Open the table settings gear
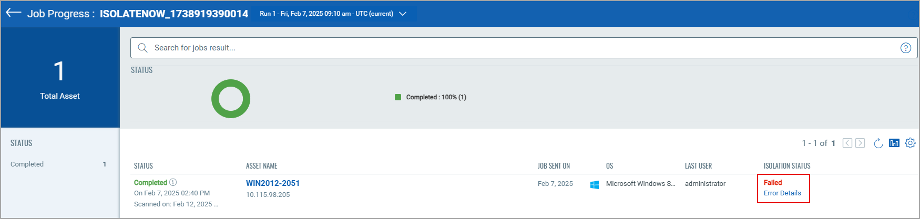The width and height of the screenshot is (920, 219). click(x=911, y=143)
